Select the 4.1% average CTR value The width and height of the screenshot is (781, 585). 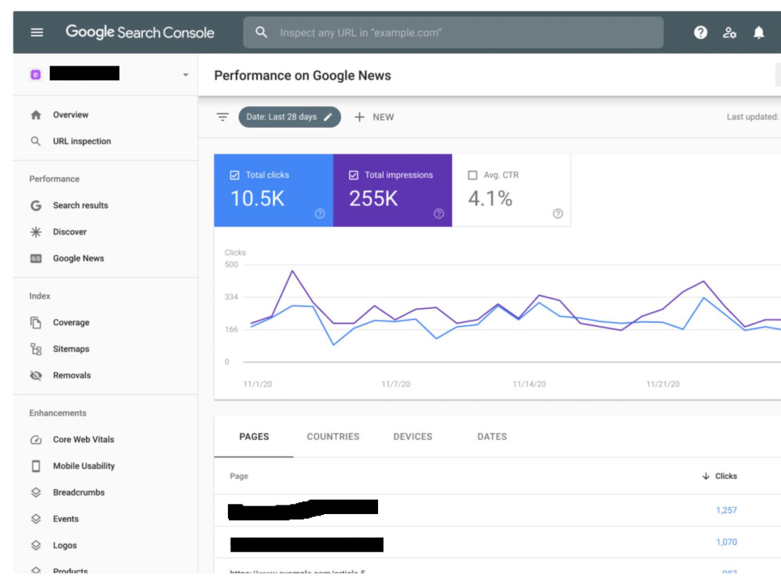click(490, 198)
